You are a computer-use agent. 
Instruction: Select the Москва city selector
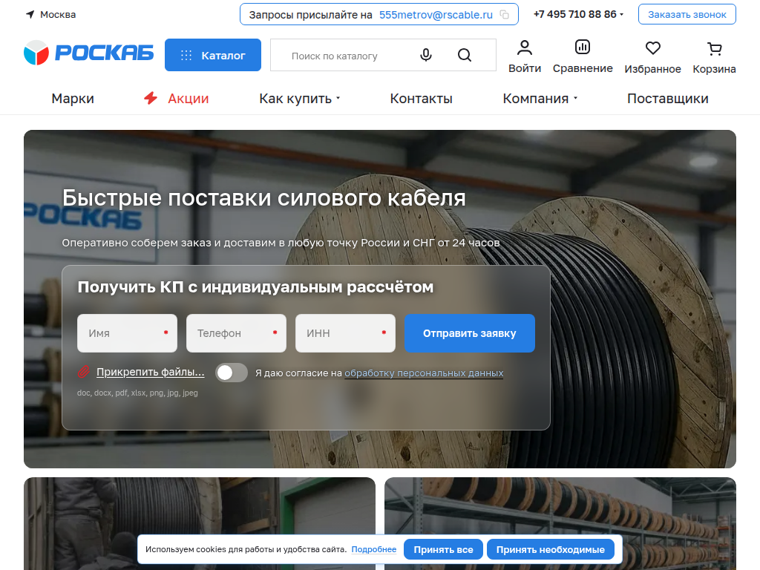(58, 15)
